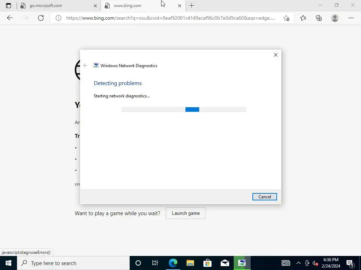Viewport: 361px width, 270px height.
Task: Launch the offline game
Action: [185, 213]
